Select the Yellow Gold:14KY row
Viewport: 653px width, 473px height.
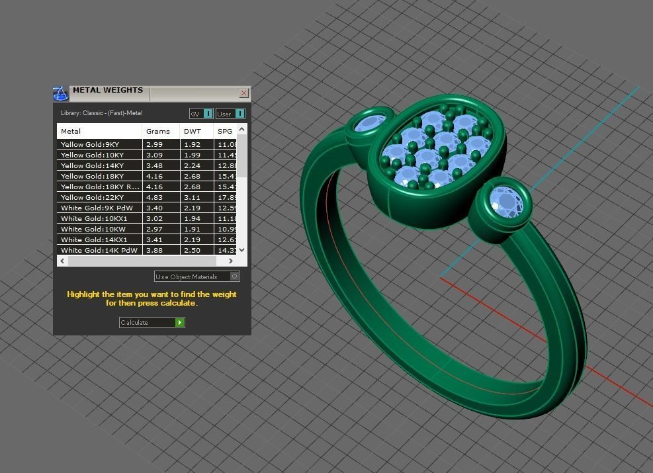[147, 166]
